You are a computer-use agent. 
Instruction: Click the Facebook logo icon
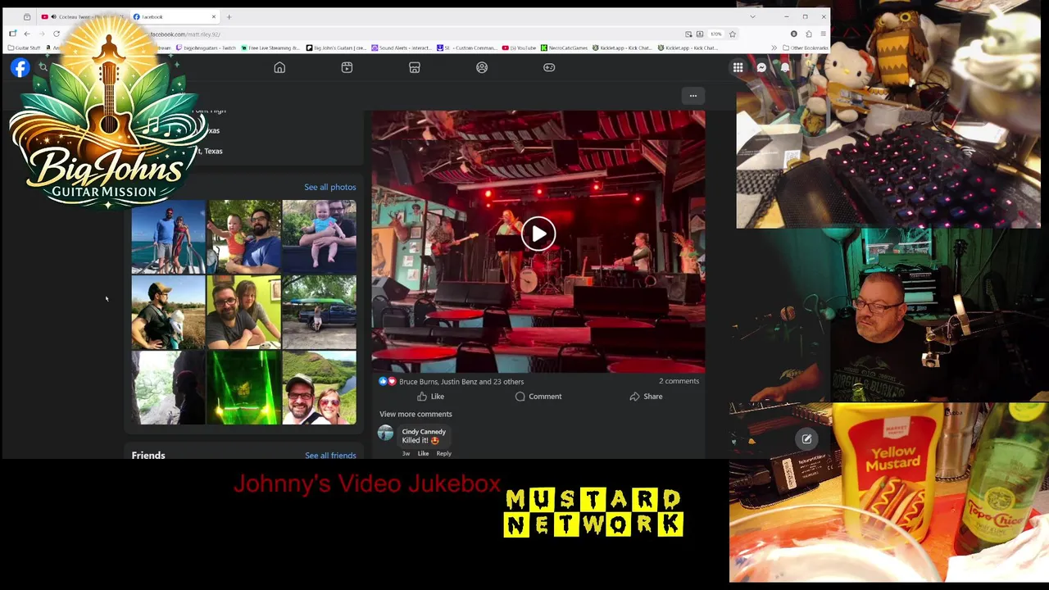click(x=20, y=68)
